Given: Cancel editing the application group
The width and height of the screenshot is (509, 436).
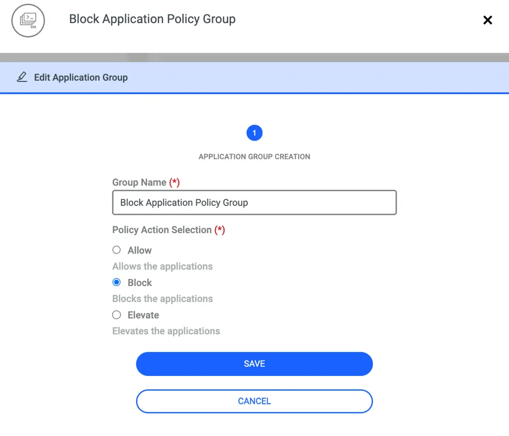Looking at the screenshot, I should click(x=254, y=401).
